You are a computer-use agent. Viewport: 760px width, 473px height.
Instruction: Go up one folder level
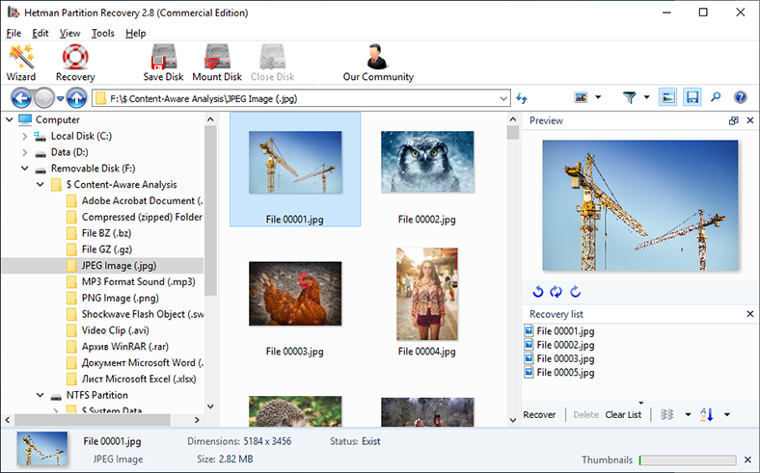[76, 98]
